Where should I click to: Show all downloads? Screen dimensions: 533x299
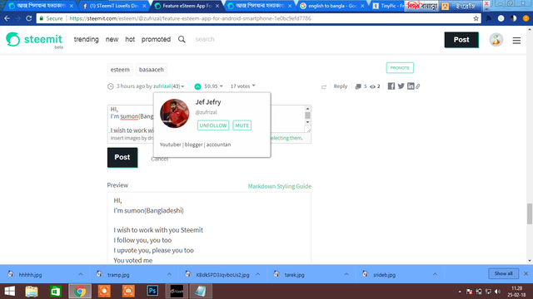(503, 273)
